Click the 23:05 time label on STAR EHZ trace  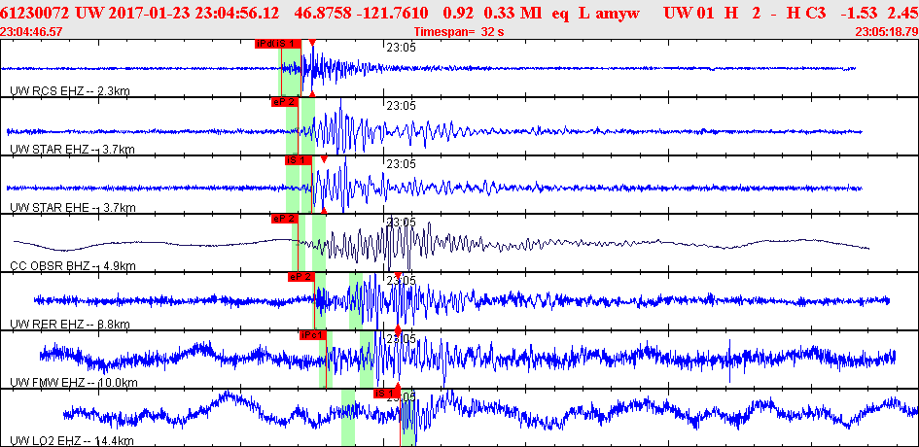click(x=401, y=106)
